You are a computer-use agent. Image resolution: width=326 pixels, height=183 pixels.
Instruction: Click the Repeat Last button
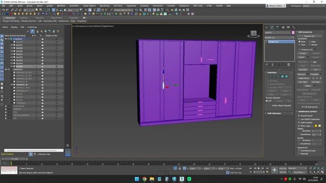[309, 36]
